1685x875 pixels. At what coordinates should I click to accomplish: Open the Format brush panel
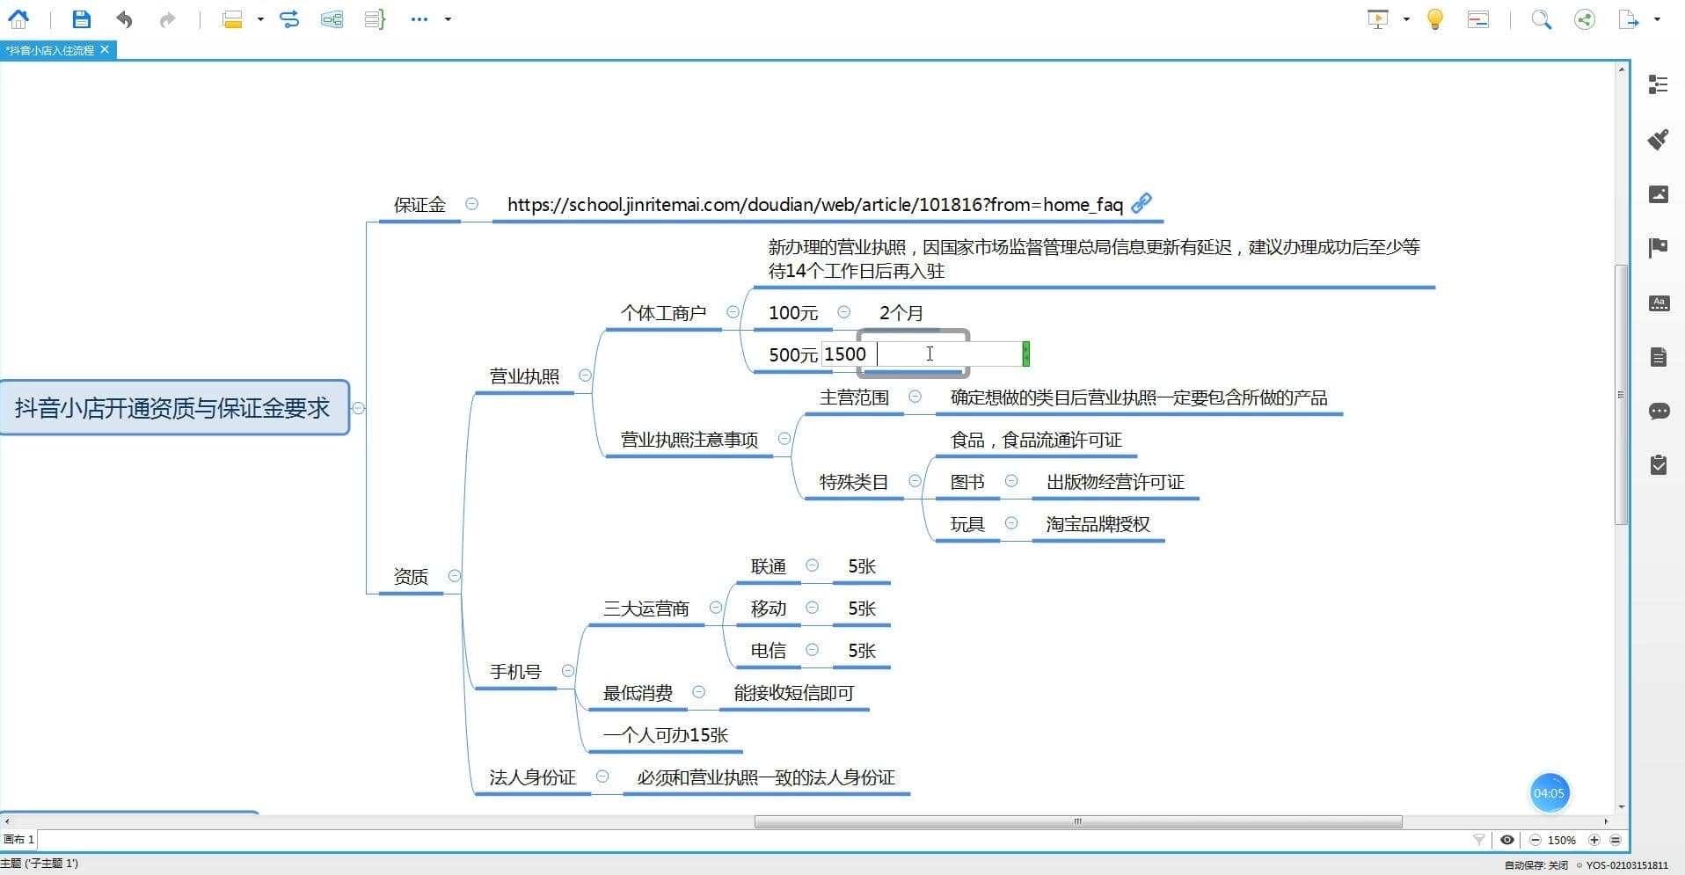(1658, 139)
